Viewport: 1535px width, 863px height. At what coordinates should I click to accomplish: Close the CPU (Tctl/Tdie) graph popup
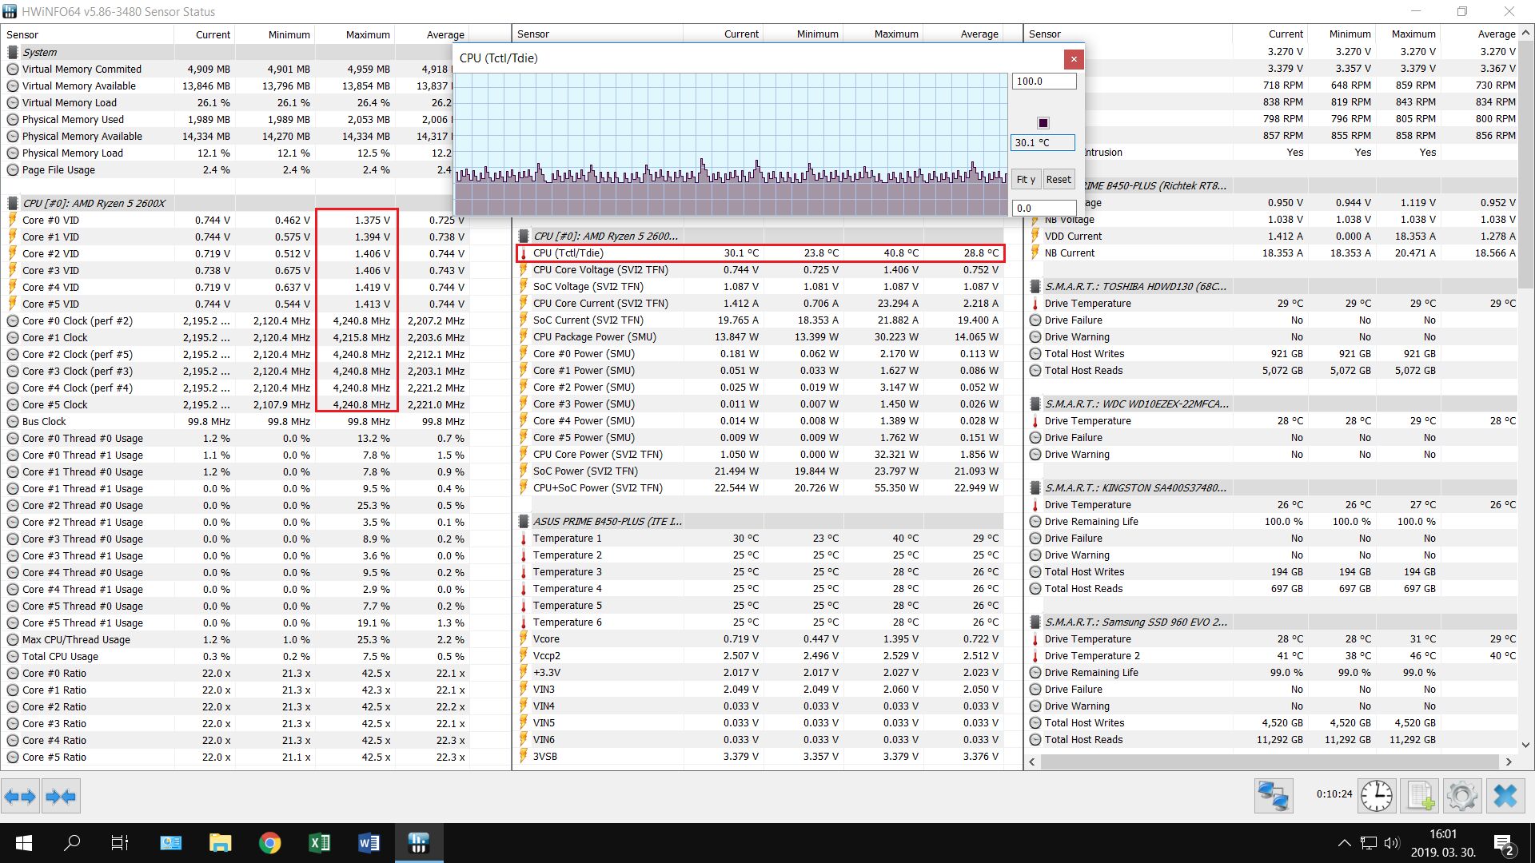pyautogui.click(x=1074, y=58)
